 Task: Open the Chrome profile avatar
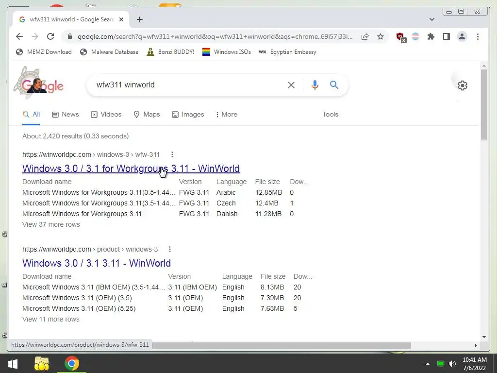[462, 36]
